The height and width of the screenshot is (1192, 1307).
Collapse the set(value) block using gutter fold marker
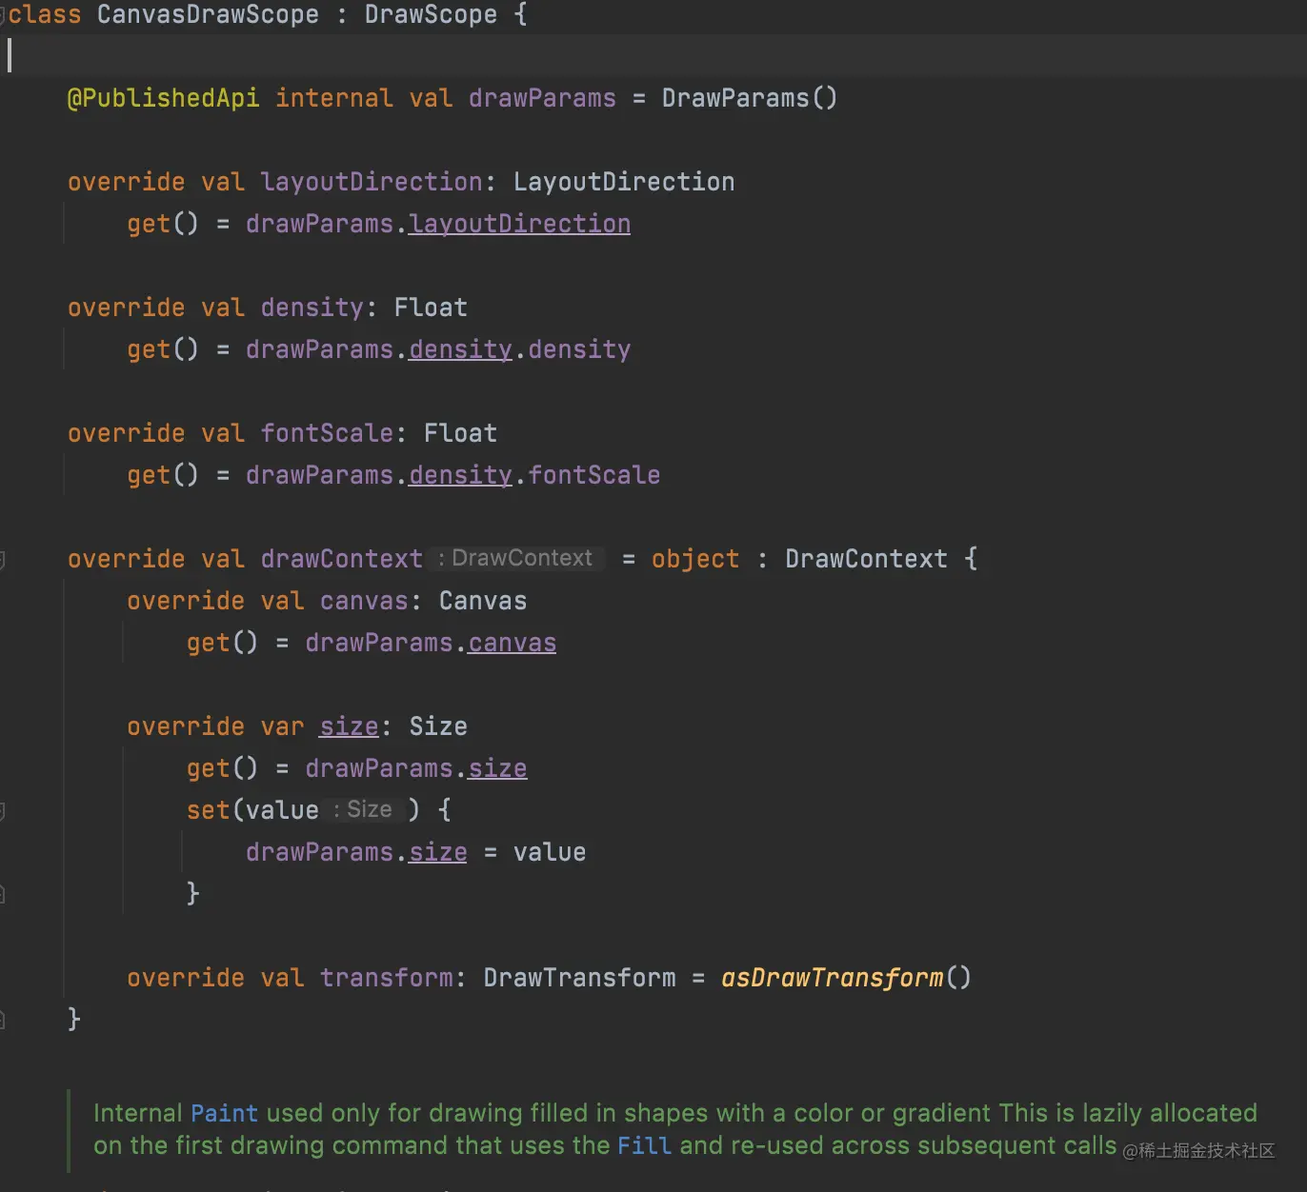3,811
